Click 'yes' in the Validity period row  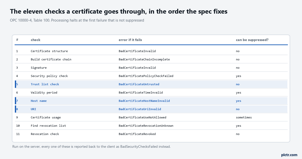pos(239,93)
